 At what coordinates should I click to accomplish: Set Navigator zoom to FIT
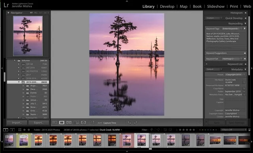pos(31,13)
